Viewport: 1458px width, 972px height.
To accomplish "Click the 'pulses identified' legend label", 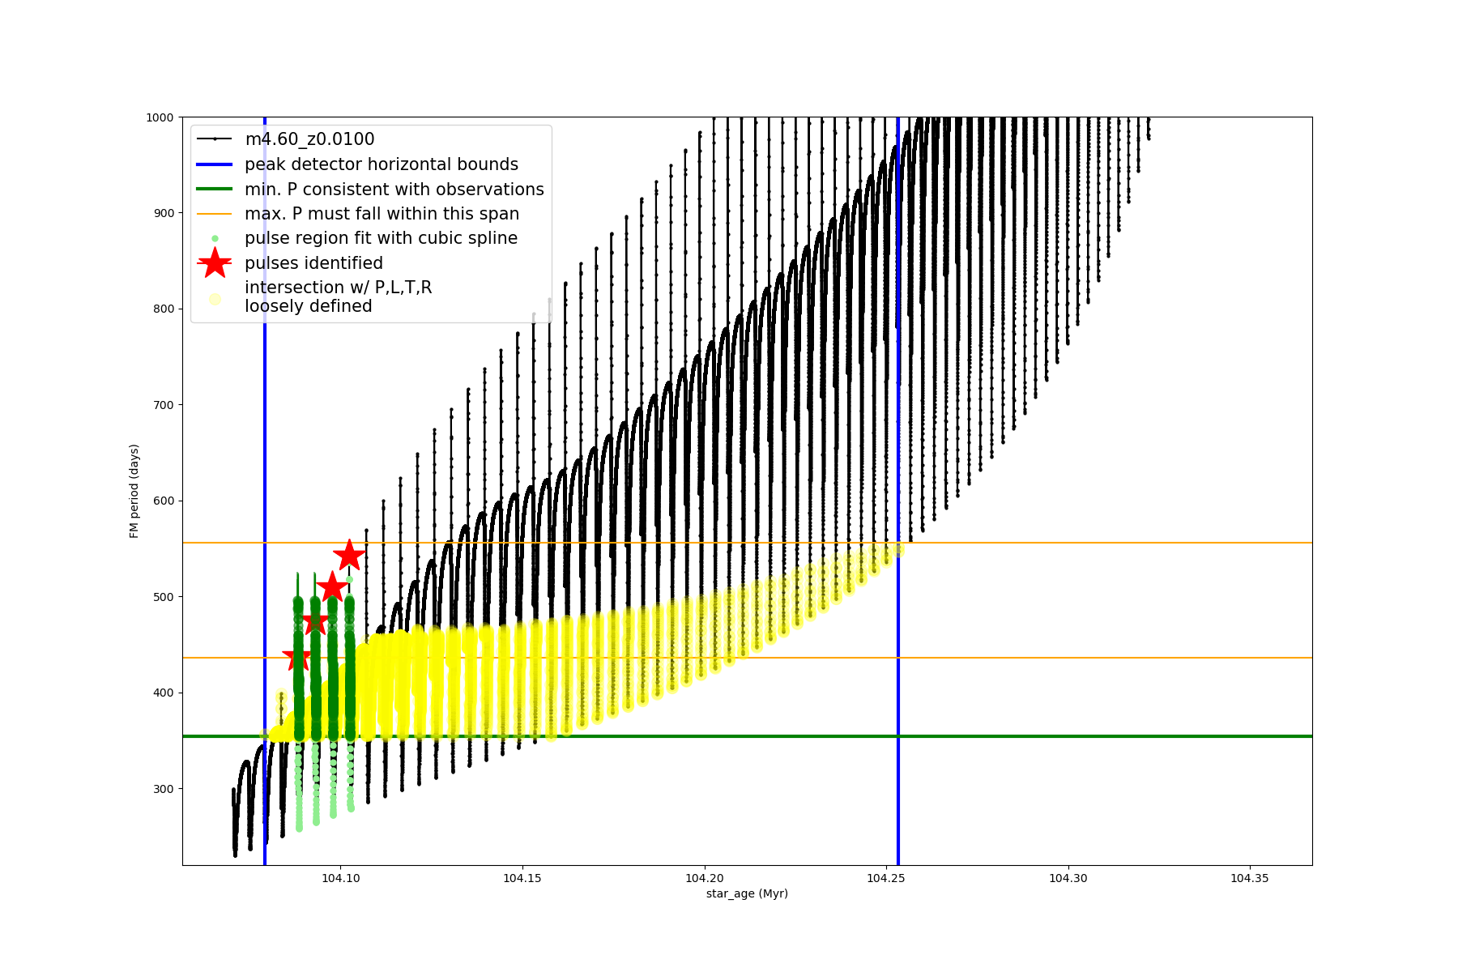I will click(313, 263).
